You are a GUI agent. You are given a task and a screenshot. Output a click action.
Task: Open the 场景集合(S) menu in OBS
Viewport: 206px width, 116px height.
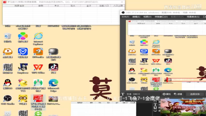click(193, 17)
